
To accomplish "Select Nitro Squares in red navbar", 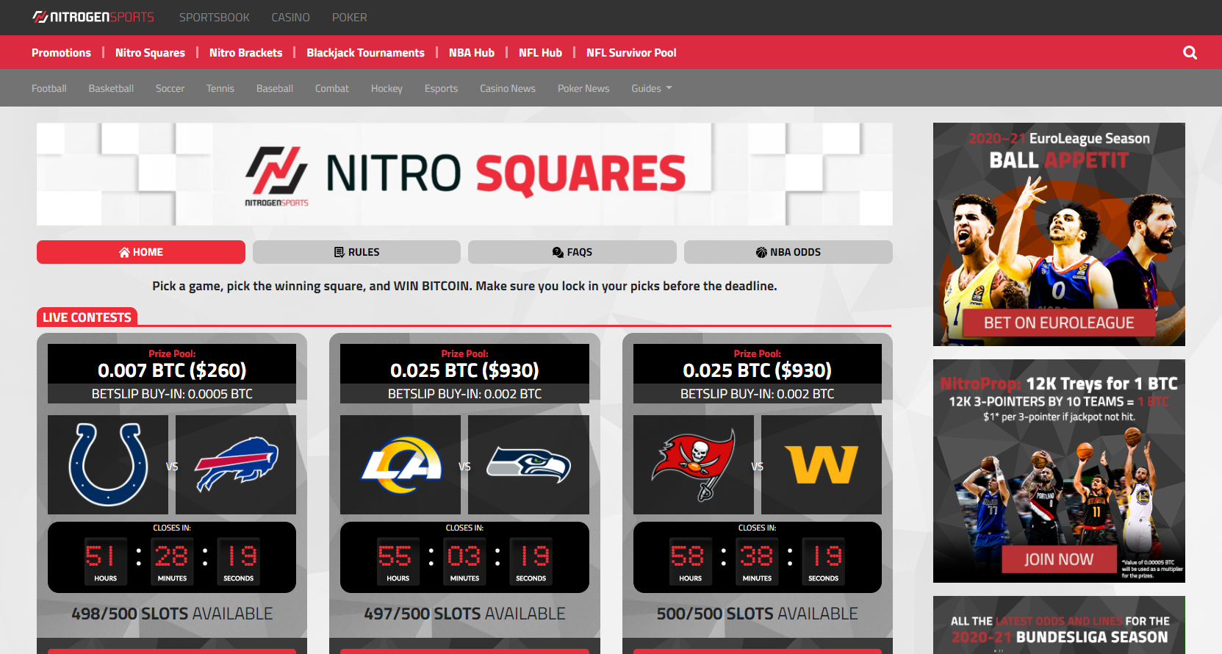I will tap(150, 52).
